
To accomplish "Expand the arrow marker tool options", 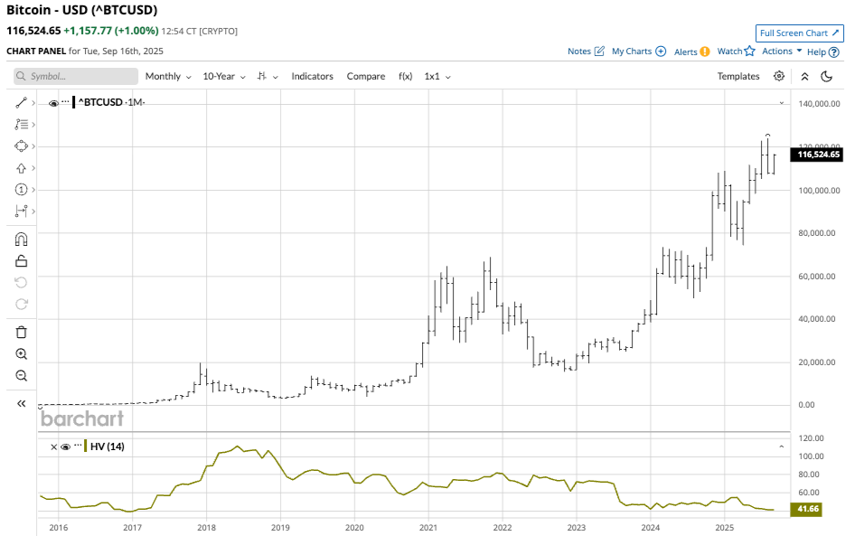I will point(33,168).
